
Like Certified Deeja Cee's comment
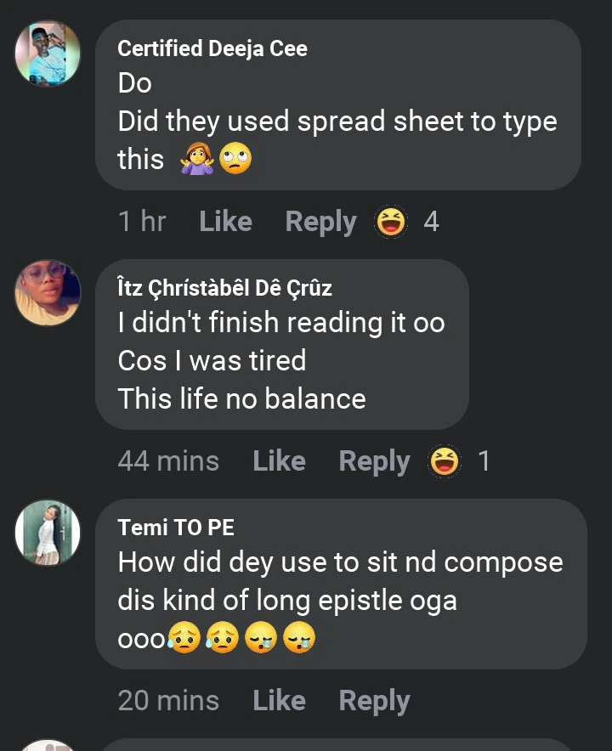pyautogui.click(x=225, y=222)
